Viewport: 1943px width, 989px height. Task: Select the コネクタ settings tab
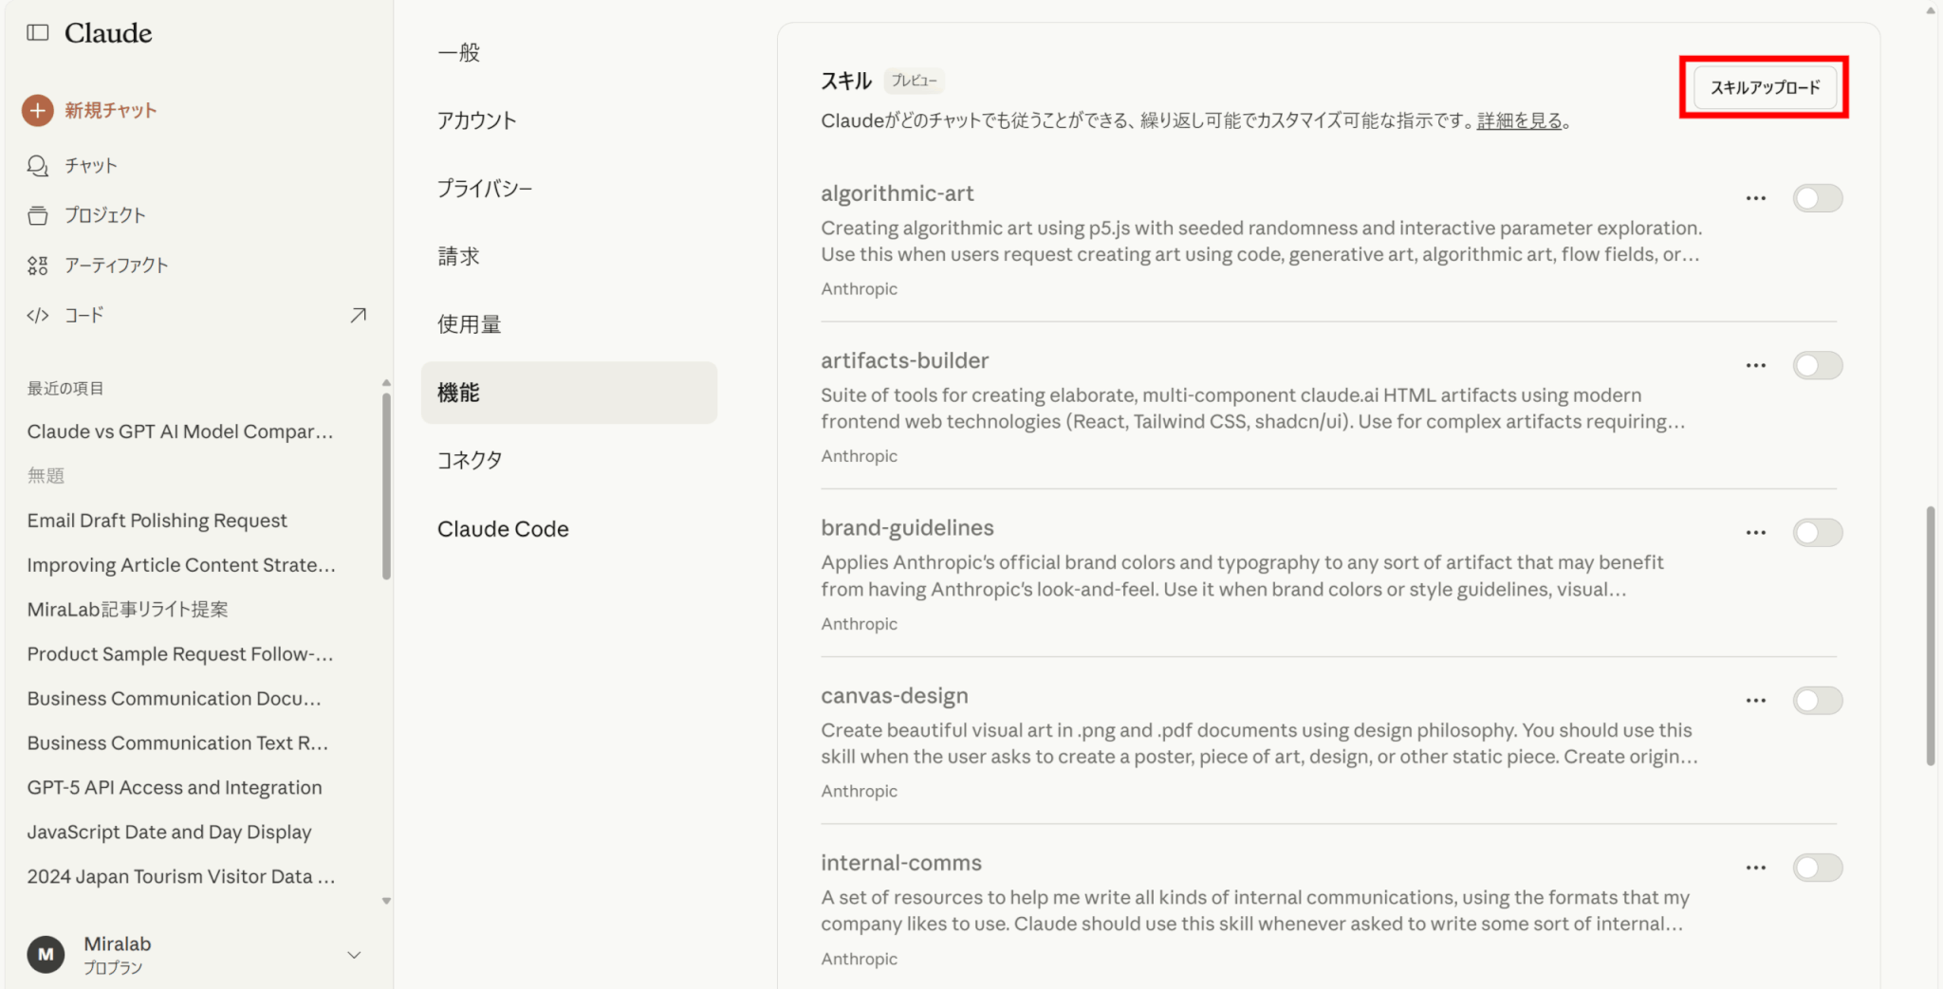pos(470,461)
